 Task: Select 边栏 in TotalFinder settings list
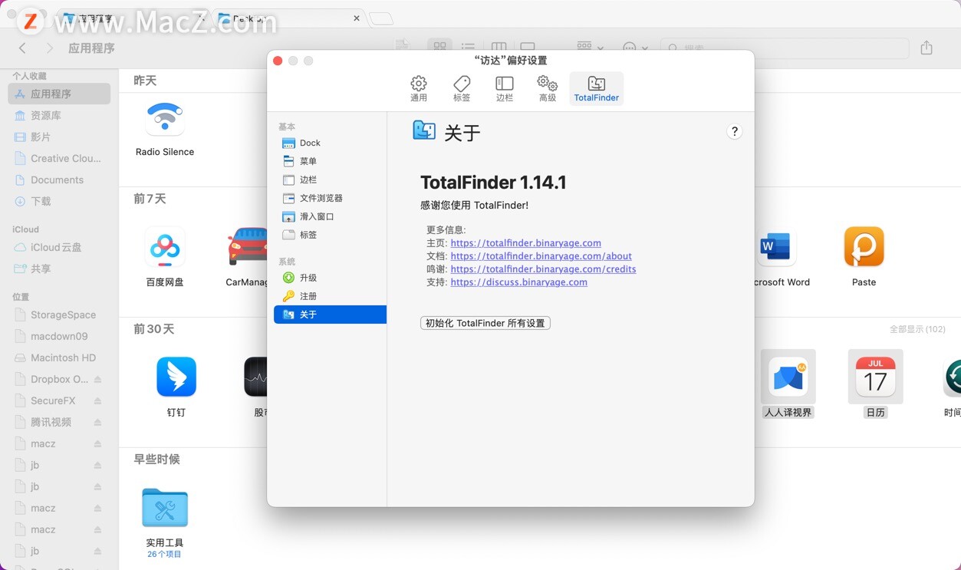pos(330,180)
